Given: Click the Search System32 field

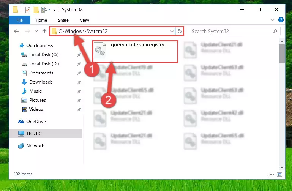Looking at the screenshot, I should coord(234,31).
